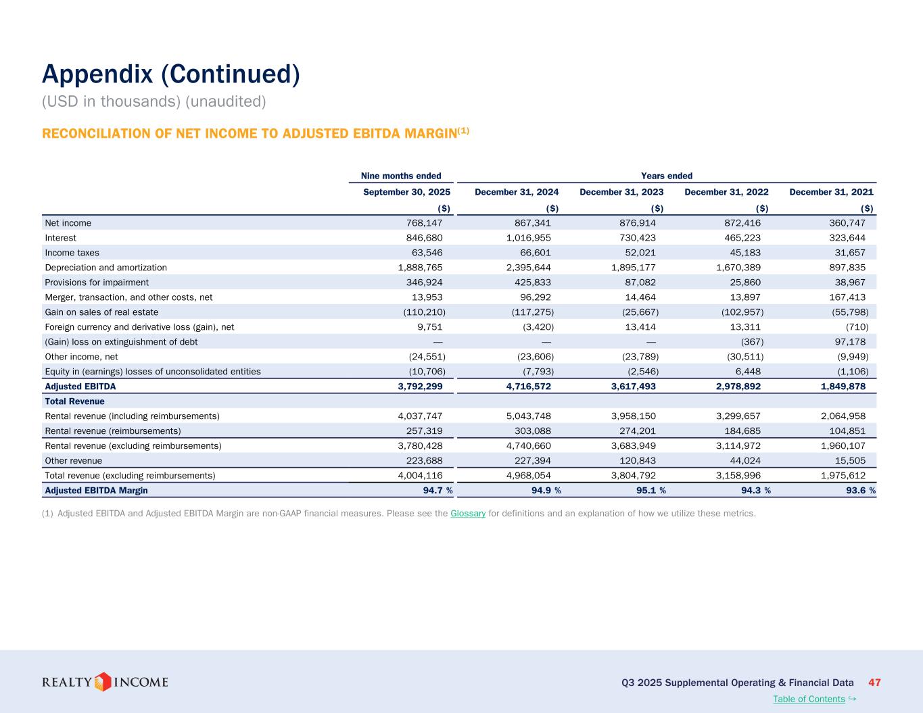Click the Years ended group header
This screenshot has height=713, width=923.
666,176
